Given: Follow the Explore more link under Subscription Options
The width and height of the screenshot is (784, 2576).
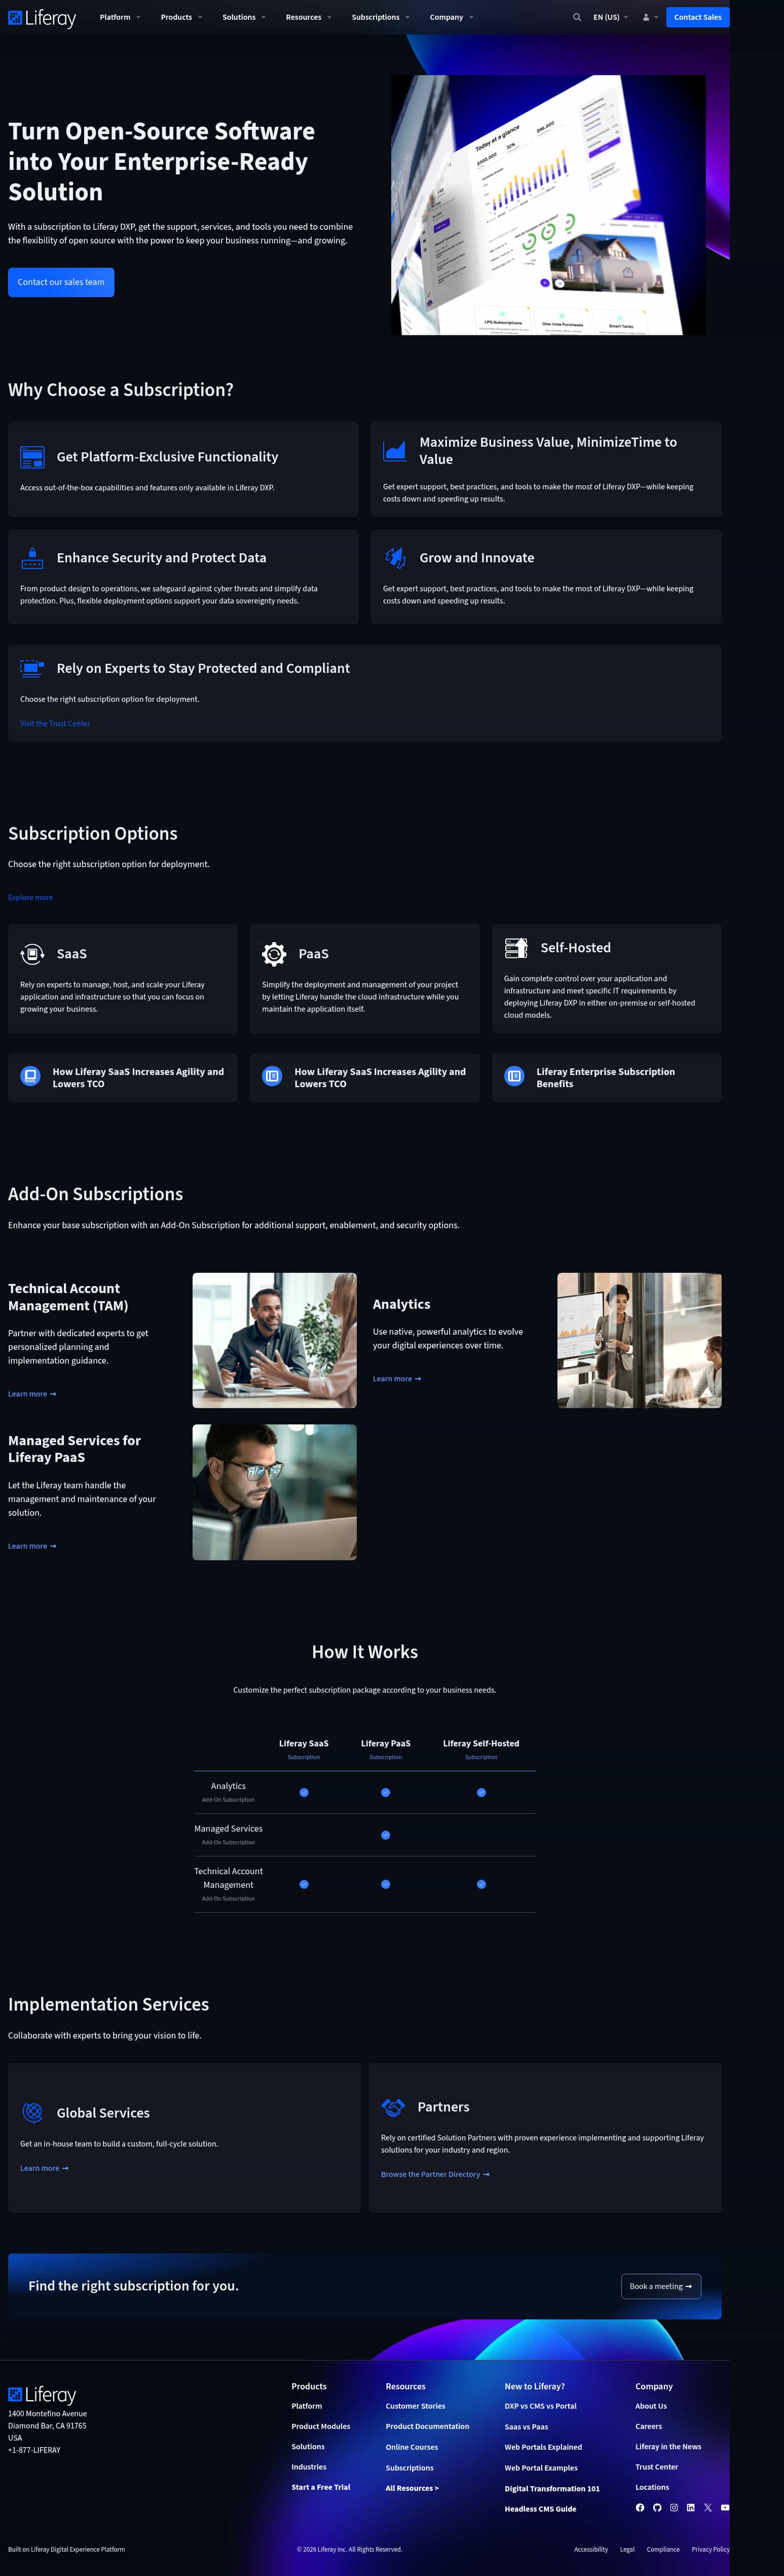Looking at the screenshot, I should pyautogui.click(x=30, y=897).
